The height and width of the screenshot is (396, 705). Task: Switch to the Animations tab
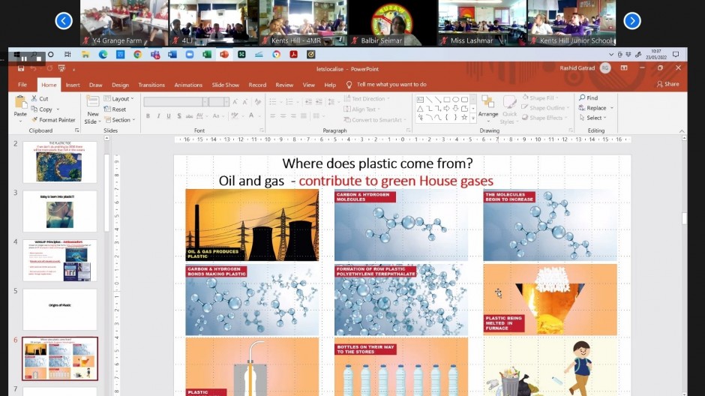click(188, 85)
